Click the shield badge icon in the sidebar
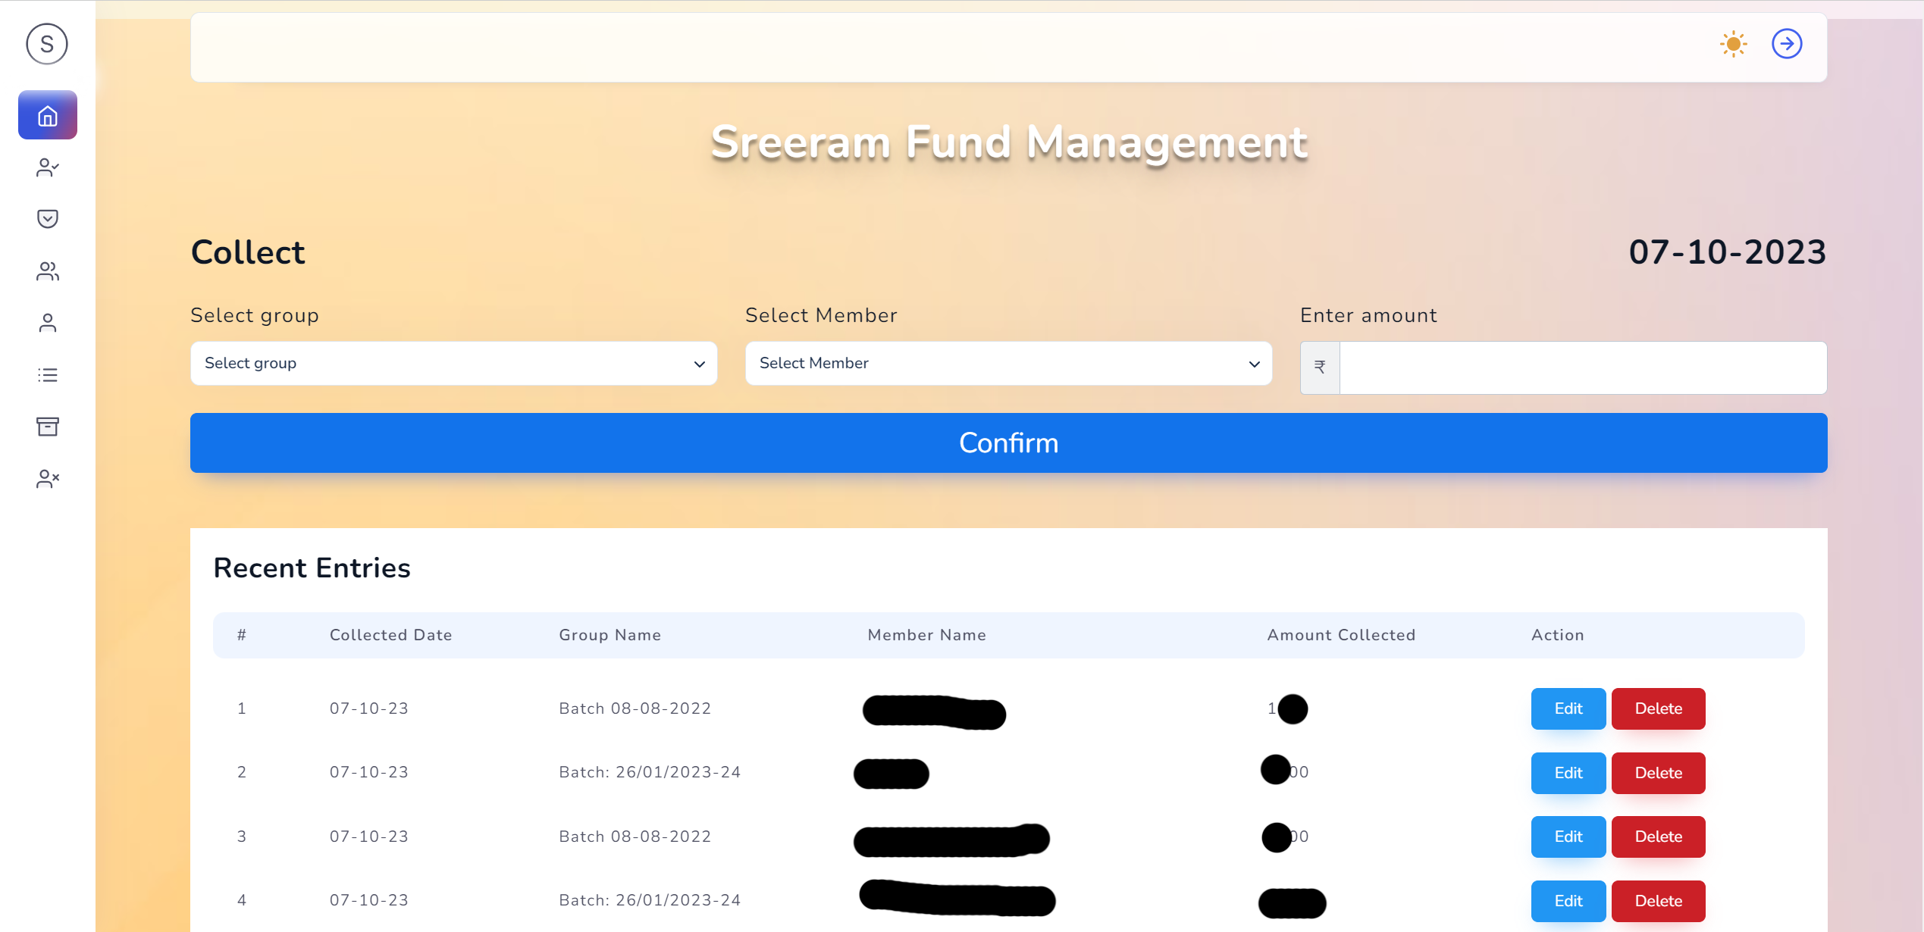 [47, 219]
